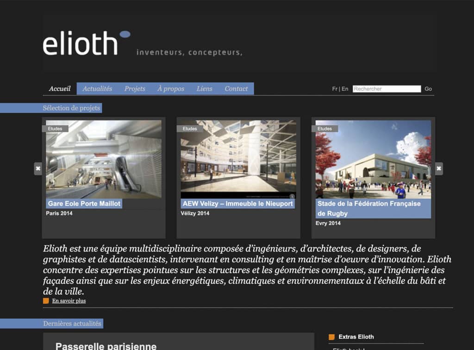
Task: Click the Go search button
Action: 428,89
